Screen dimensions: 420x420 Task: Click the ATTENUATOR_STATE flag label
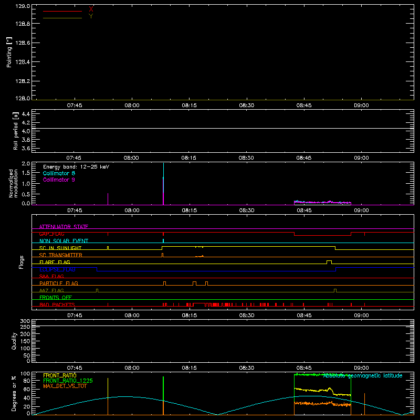click(x=64, y=227)
